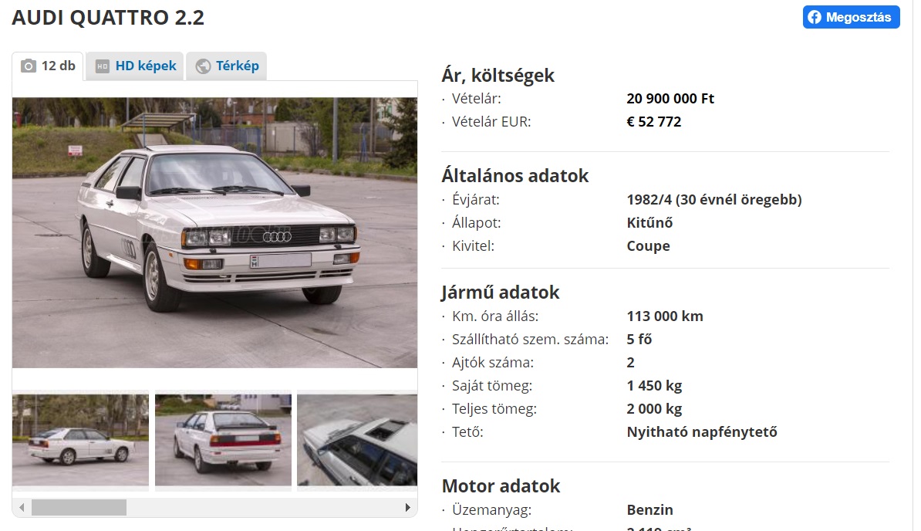Click the thumbnail gallery scrollbar handle

pos(79,508)
